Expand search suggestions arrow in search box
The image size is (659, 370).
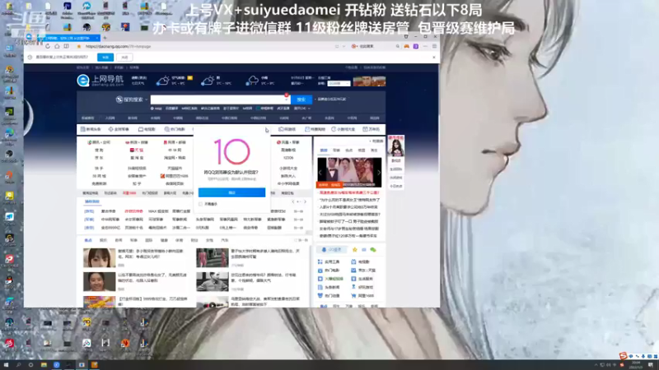(x=286, y=99)
